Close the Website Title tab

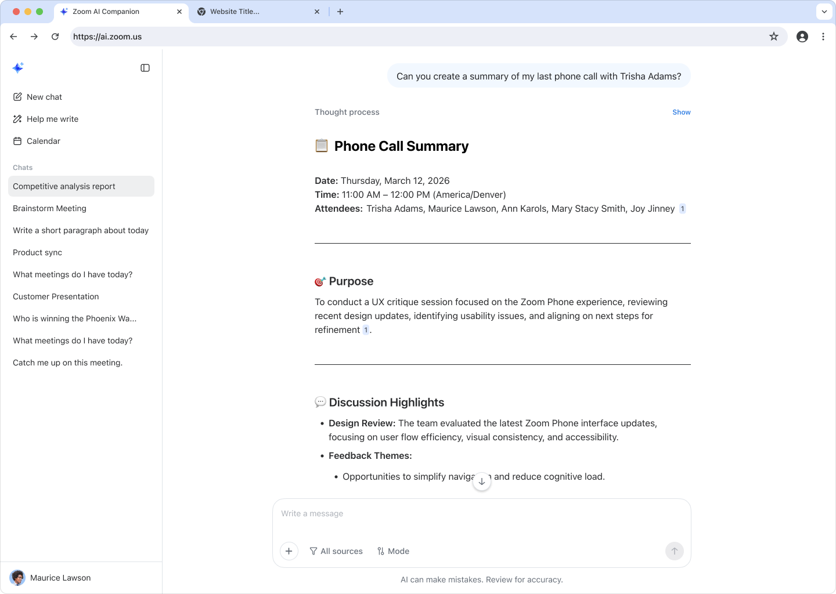pos(317,12)
